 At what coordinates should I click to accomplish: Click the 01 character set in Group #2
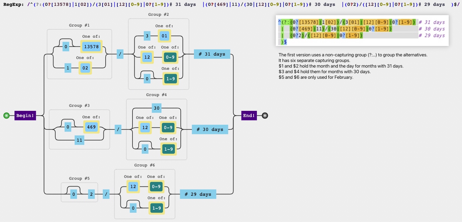coord(164,36)
